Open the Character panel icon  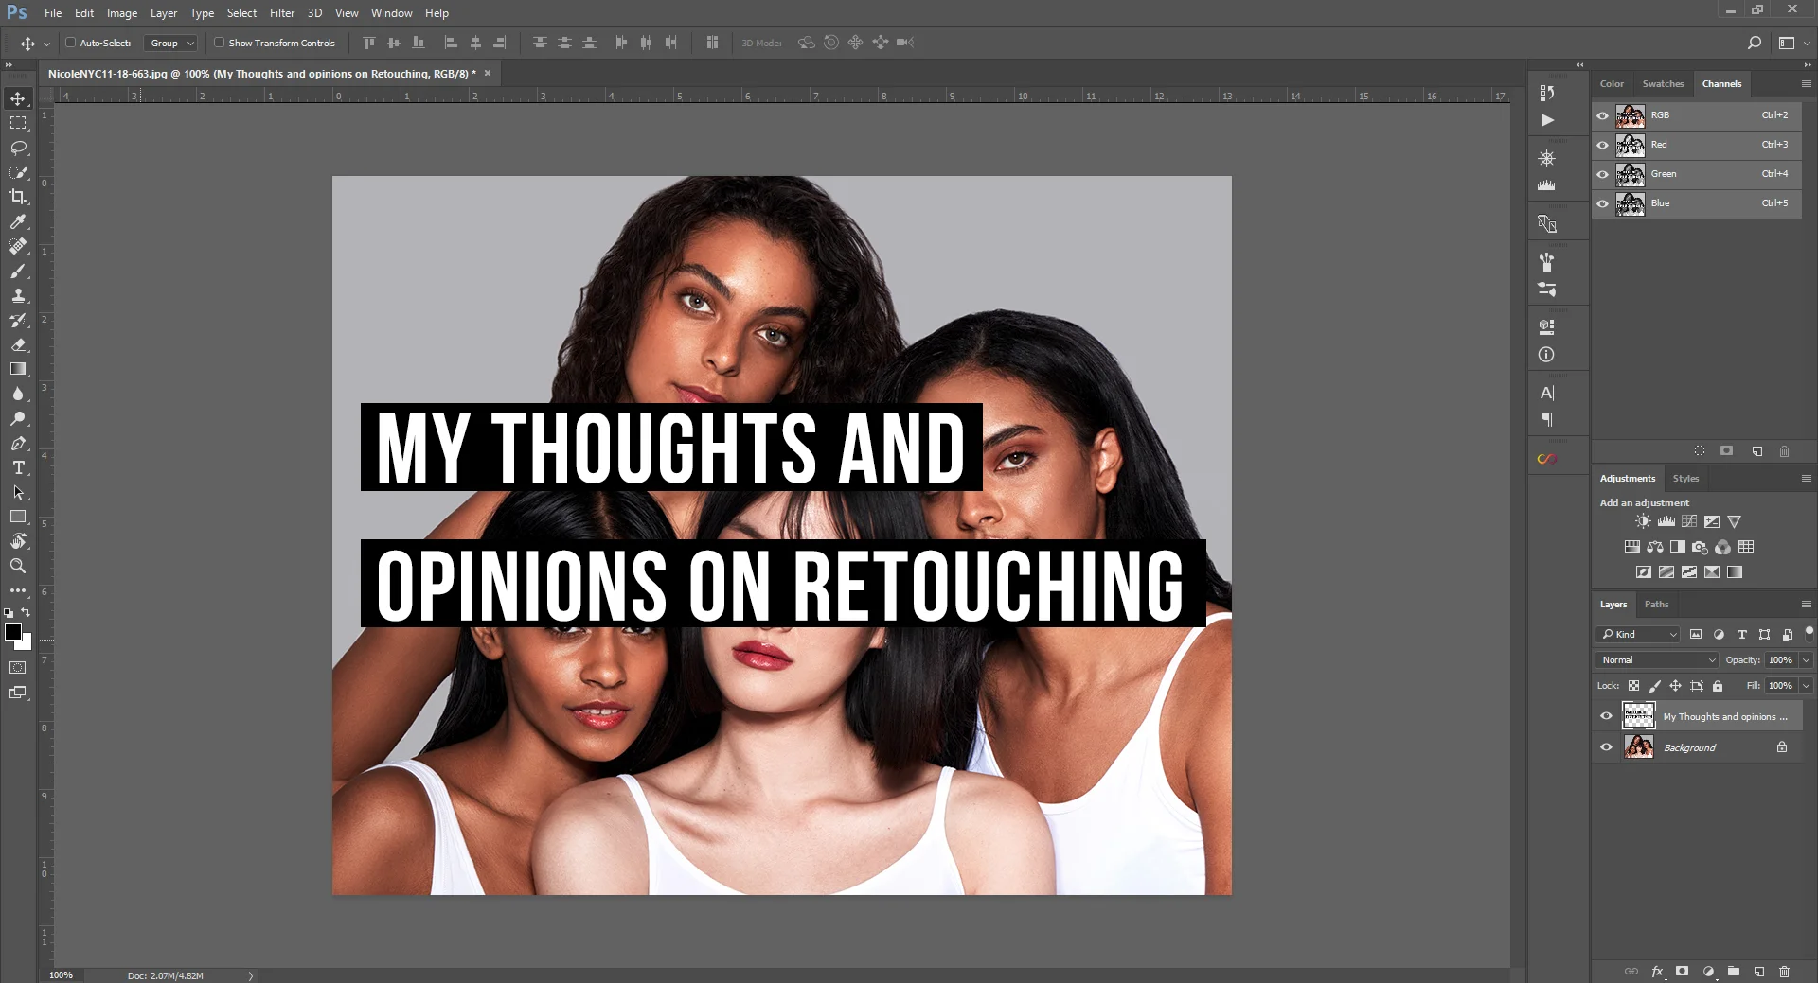[1546, 393]
